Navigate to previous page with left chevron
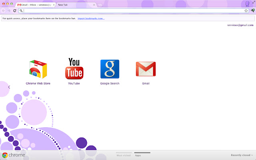 (x=9, y=87)
